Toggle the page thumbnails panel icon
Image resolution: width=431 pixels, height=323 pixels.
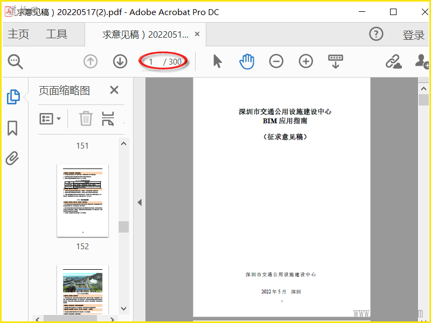(13, 97)
